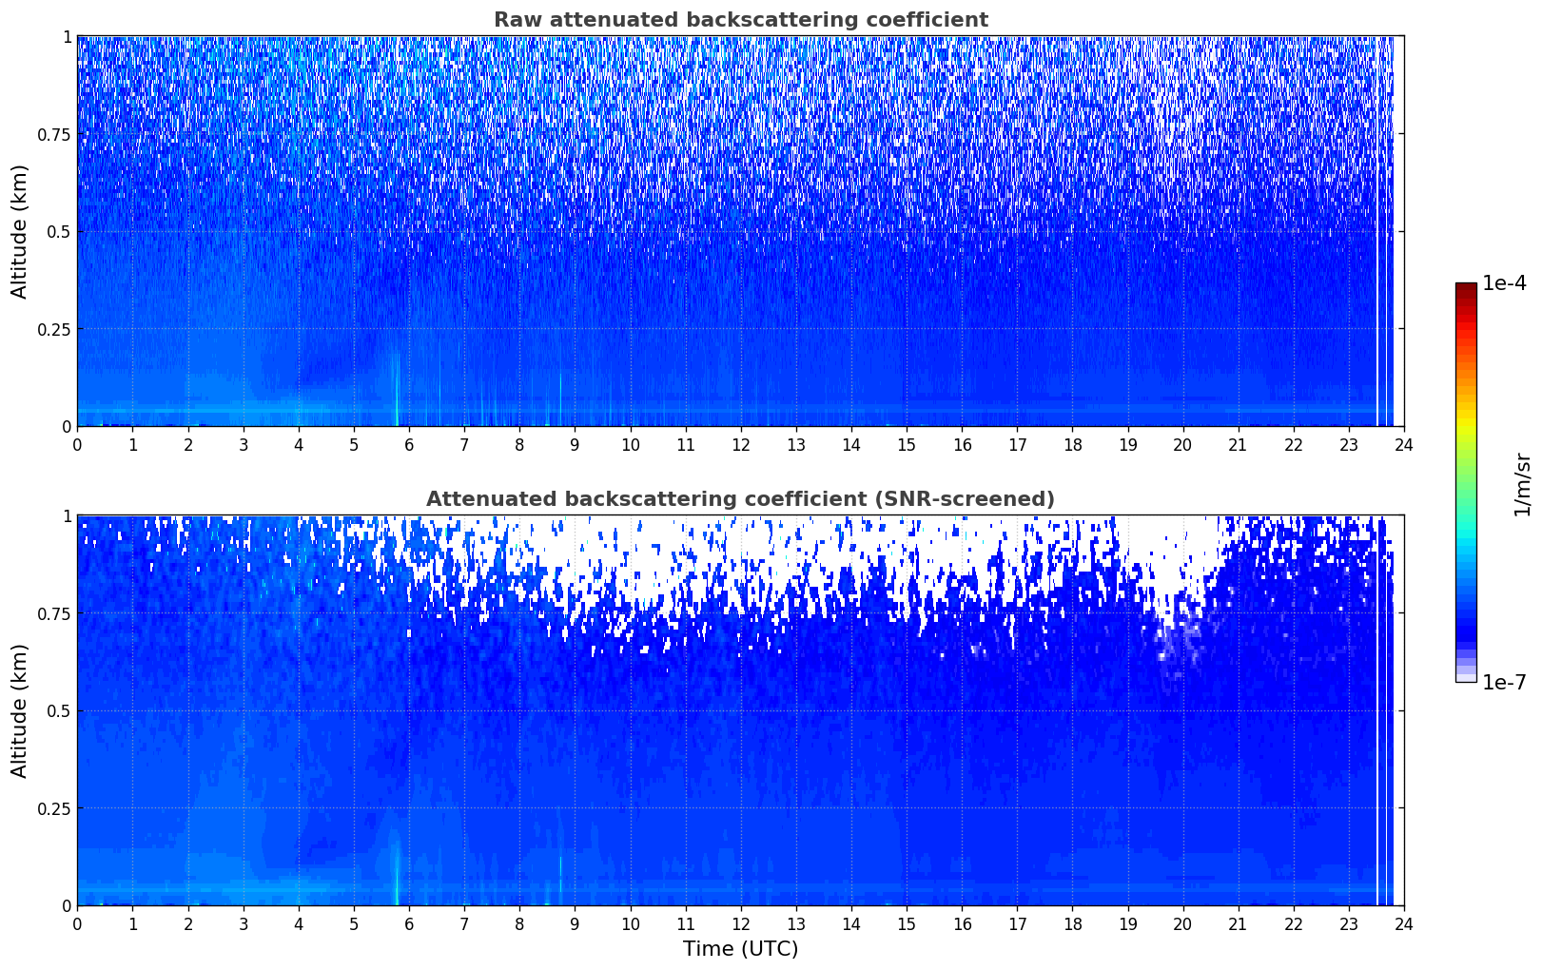Click altitude tick '0.25' on lower plot
The width and height of the screenshot is (1542, 970).
(53, 808)
